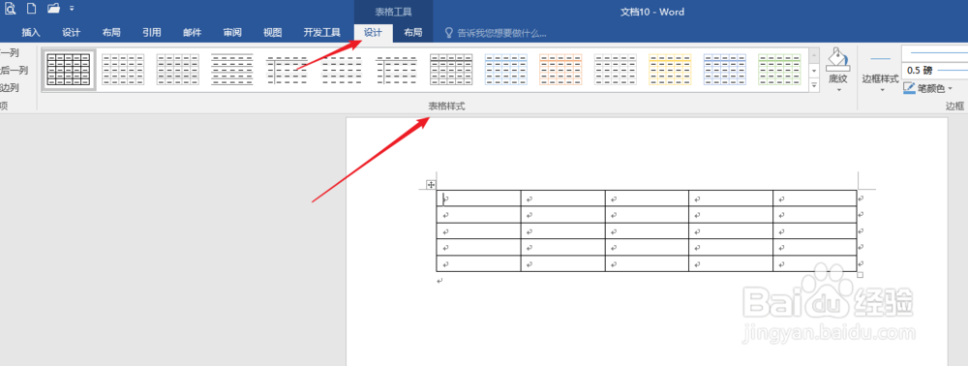The height and width of the screenshot is (366, 968).
Task: Choose the table style with no lines
Action: [x=342, y=69]
